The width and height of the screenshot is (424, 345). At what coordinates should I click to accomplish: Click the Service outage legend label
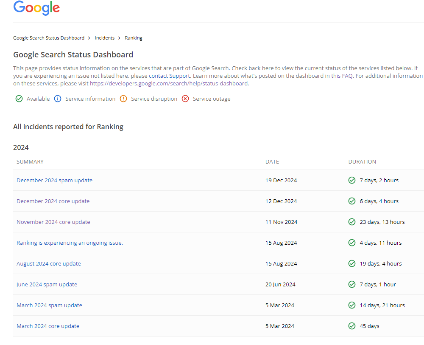212,99
